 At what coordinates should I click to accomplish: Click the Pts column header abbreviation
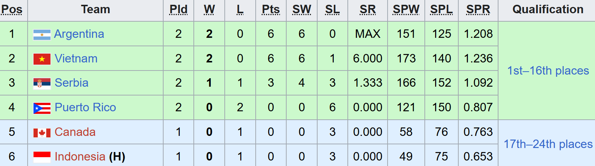pos(271,9)
